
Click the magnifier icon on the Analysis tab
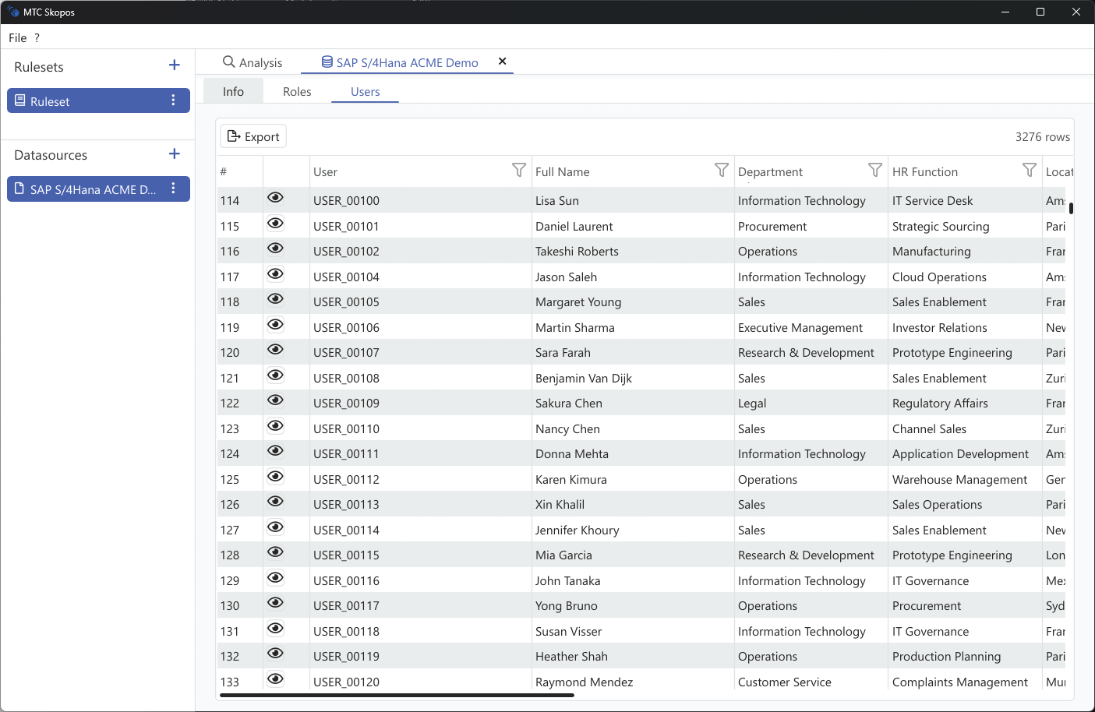228,62
